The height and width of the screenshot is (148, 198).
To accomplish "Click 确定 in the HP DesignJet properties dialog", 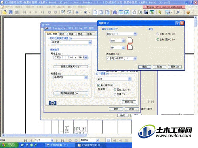I will coord(116,109).
